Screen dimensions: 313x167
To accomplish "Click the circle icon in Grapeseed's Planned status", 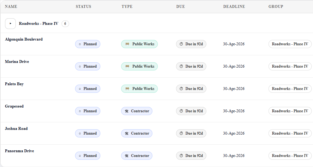I will [80, 111].
